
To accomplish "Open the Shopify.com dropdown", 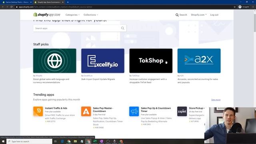I will 199,15.
